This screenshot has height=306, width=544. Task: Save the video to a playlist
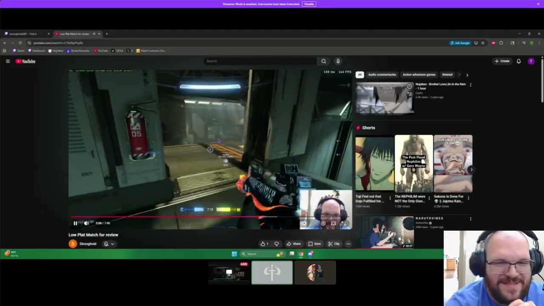coord(314,244)
